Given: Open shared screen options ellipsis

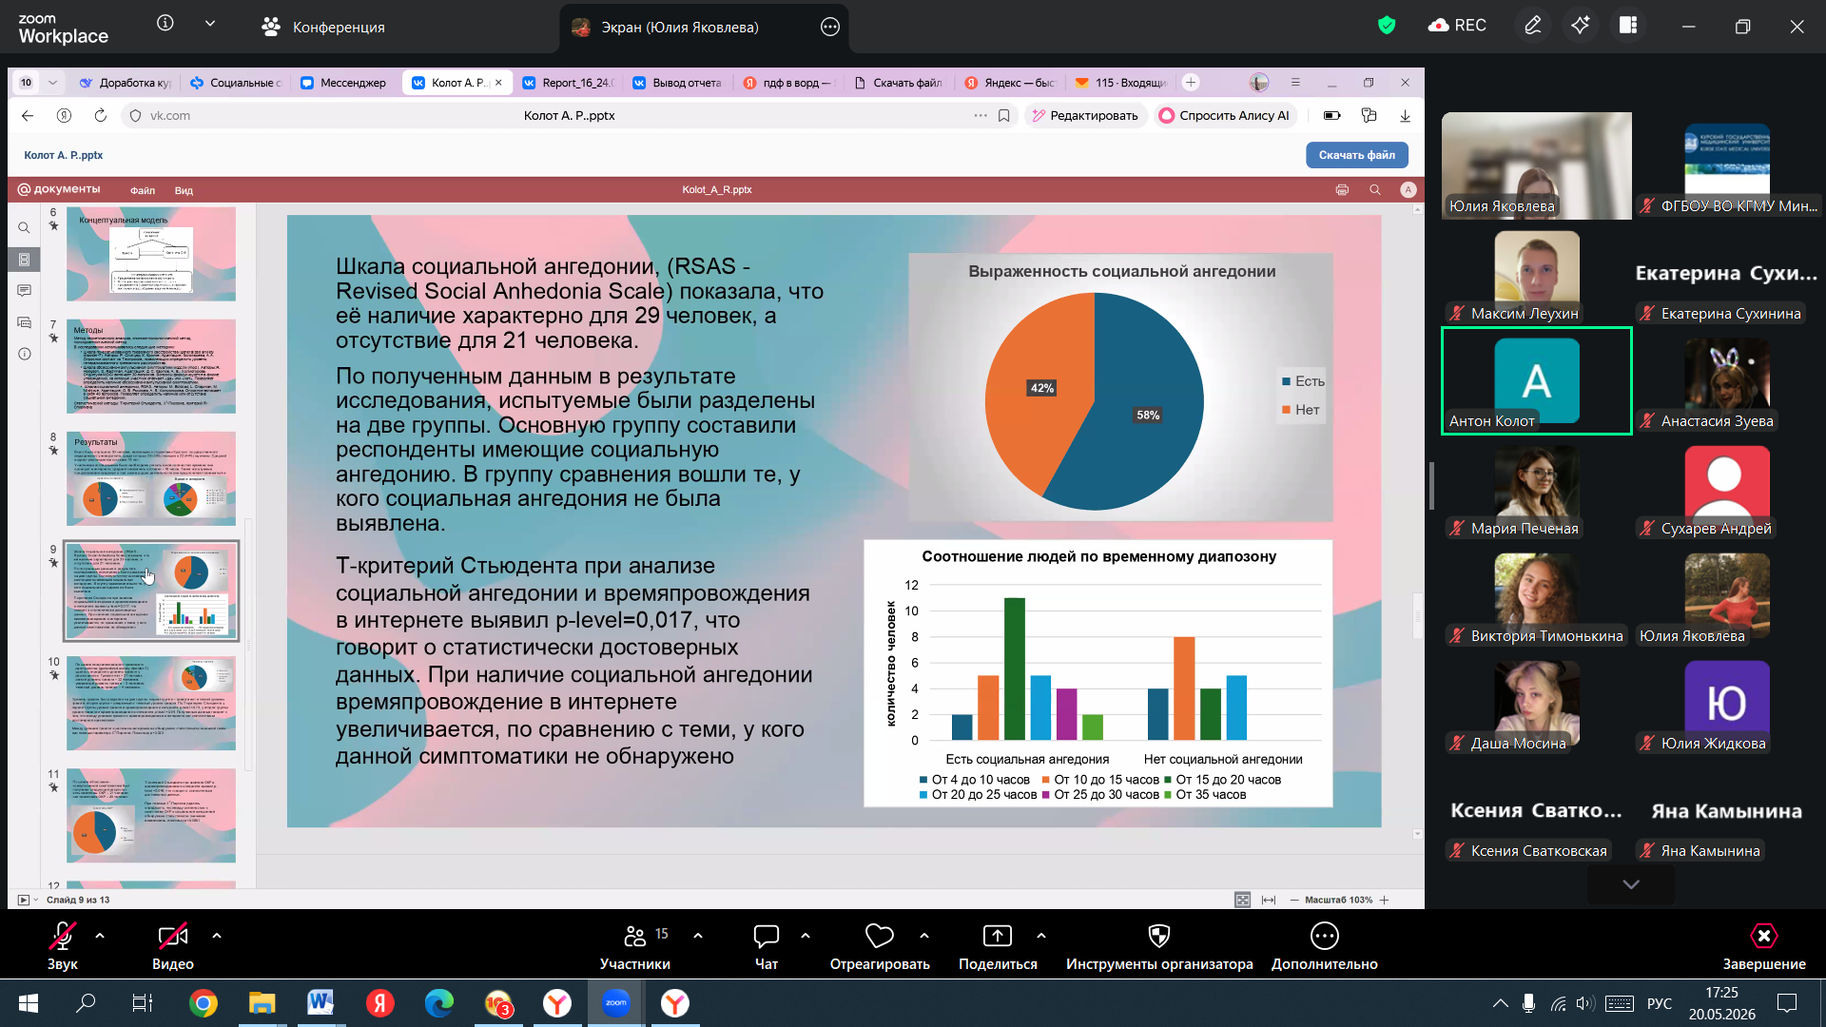Looking at the screenshot, I should pyautogui.click(x=830, y=27).
